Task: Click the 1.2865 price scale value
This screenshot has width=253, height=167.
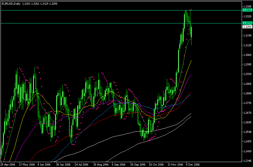Action: click(x=247, y=84)
